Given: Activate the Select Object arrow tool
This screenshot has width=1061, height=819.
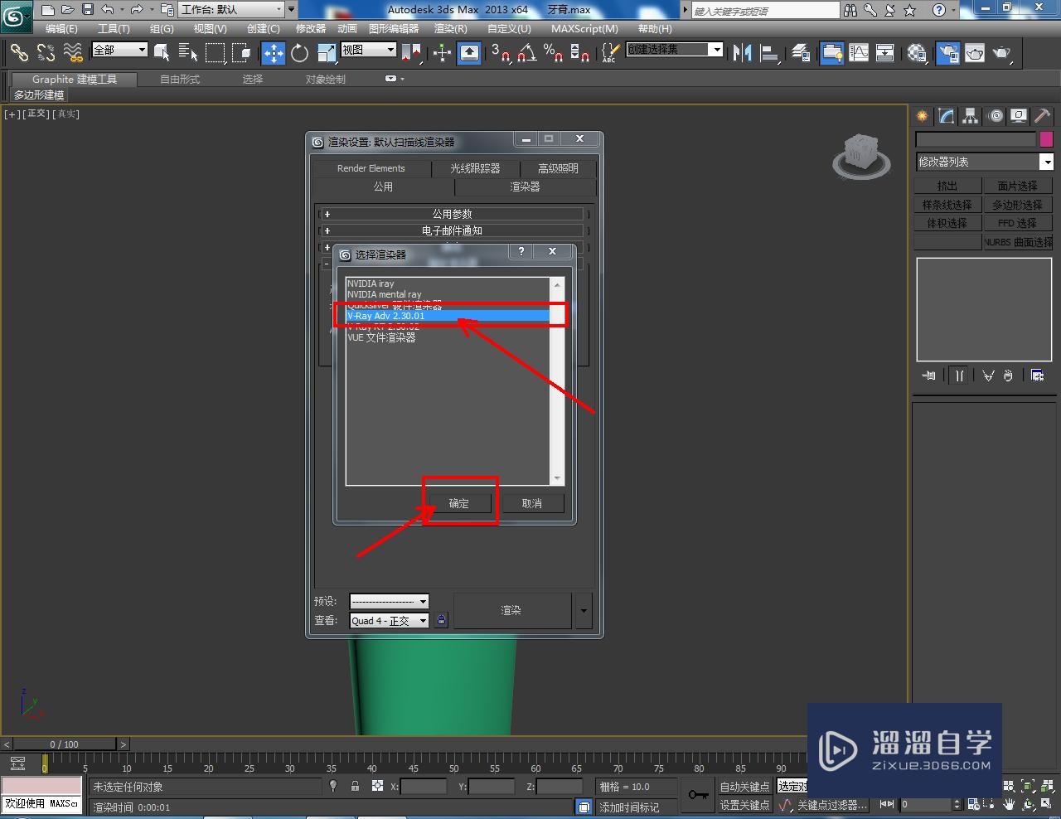Looking at the screenshot, I should [x=162, y=53].
